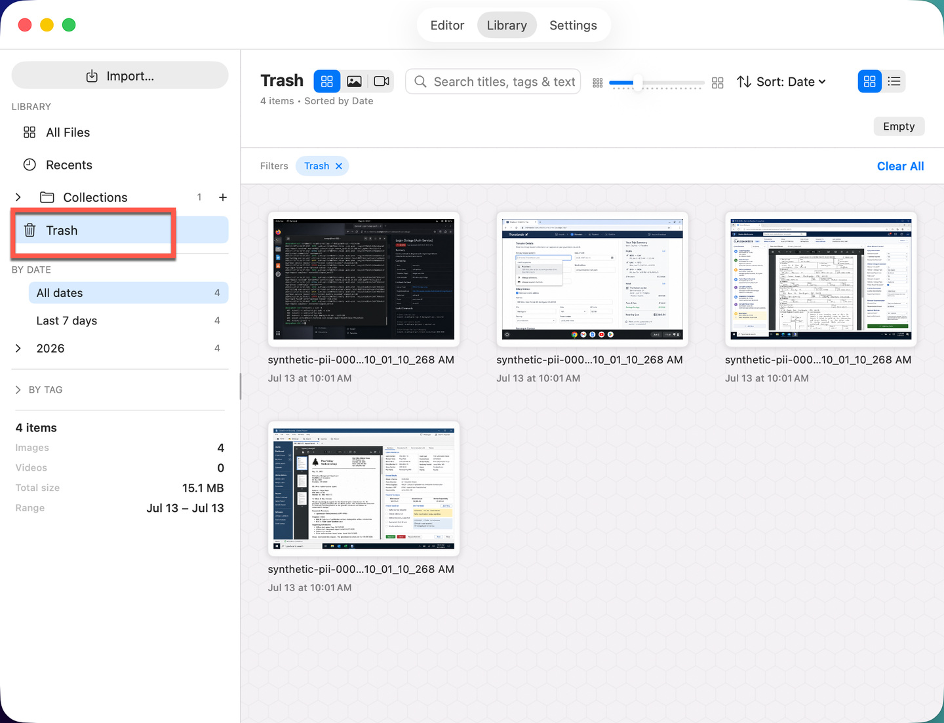Filter to videos only

382,81
